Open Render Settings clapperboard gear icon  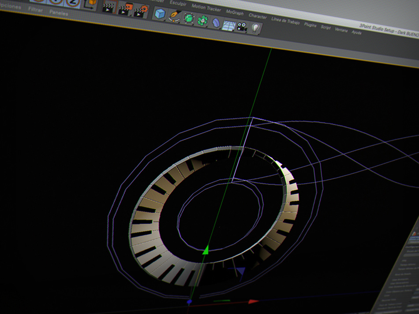[x=141, y=11]
